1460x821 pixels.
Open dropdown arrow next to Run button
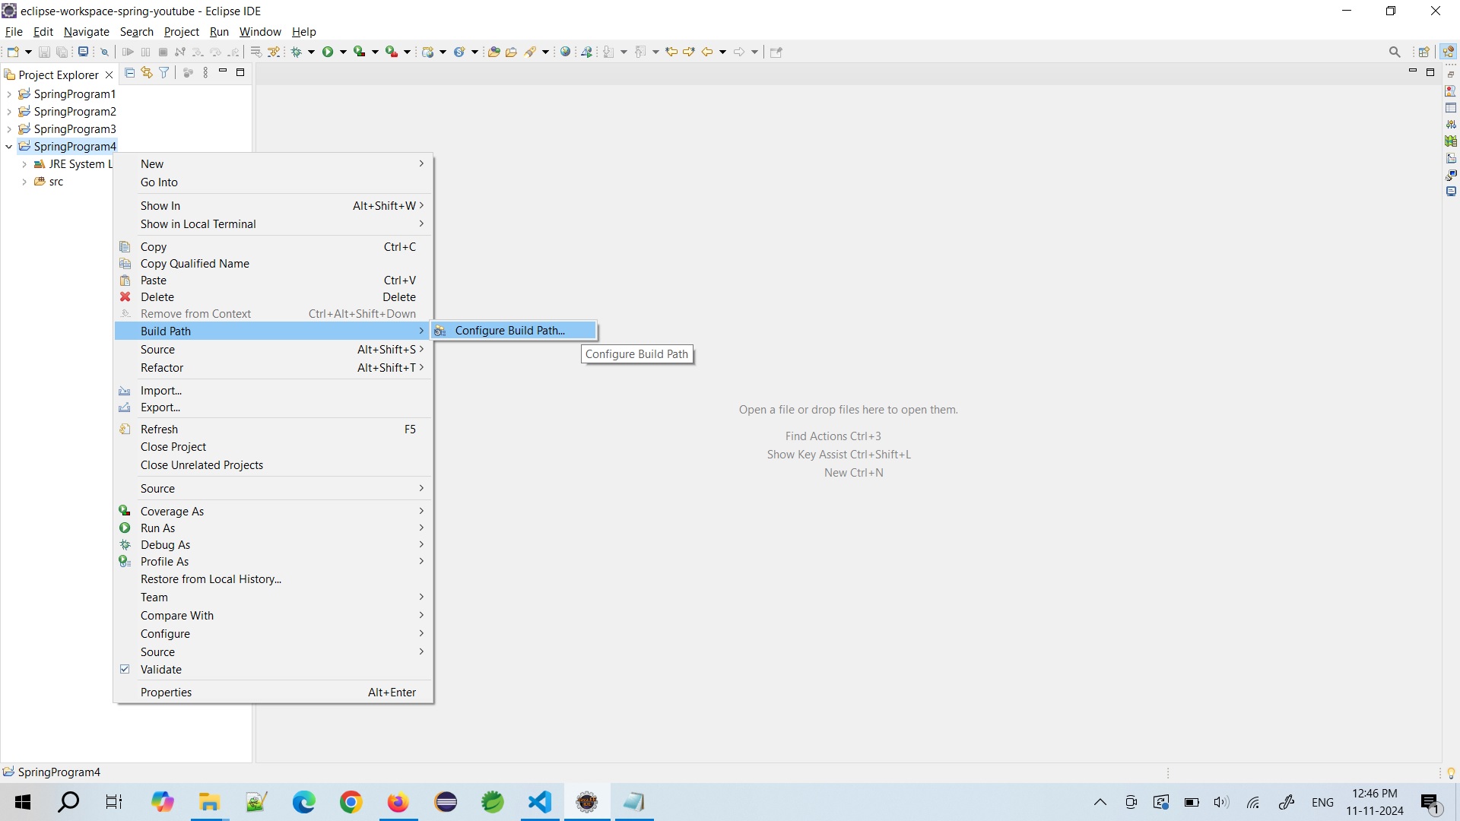(x=343, y=52)
